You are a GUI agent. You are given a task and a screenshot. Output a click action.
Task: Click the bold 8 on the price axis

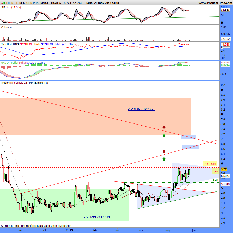click(222, 114)
